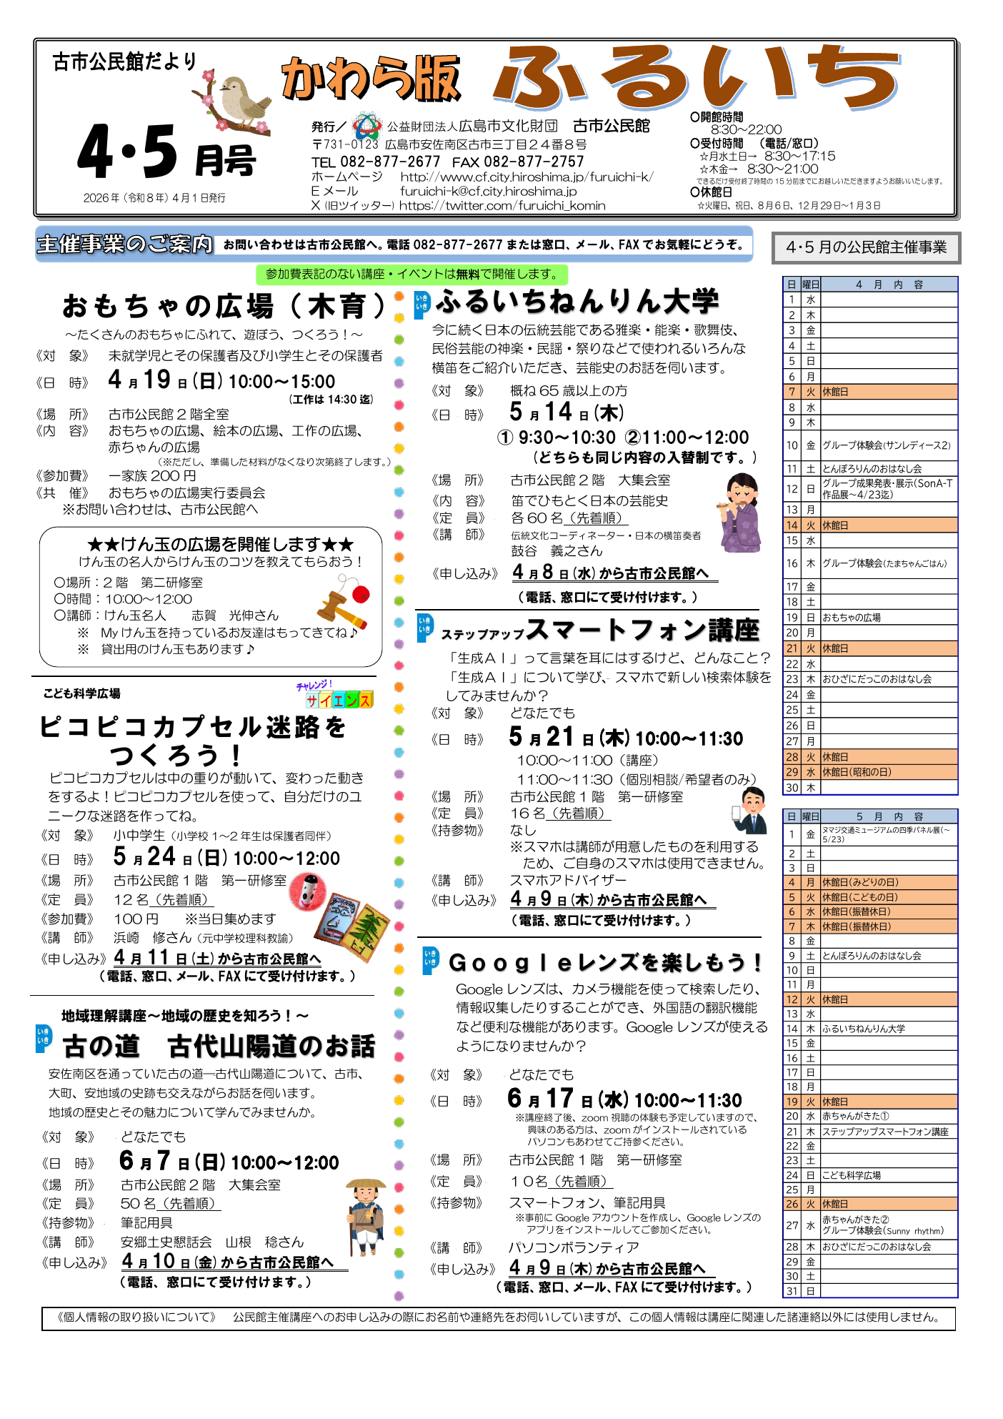Image resolution: width=1003 pixels, height=1419 pixels.
Task: Click May calendar entry ヌマジ交通ミュージアムの四季パネル展
Action: coord(888,834)
